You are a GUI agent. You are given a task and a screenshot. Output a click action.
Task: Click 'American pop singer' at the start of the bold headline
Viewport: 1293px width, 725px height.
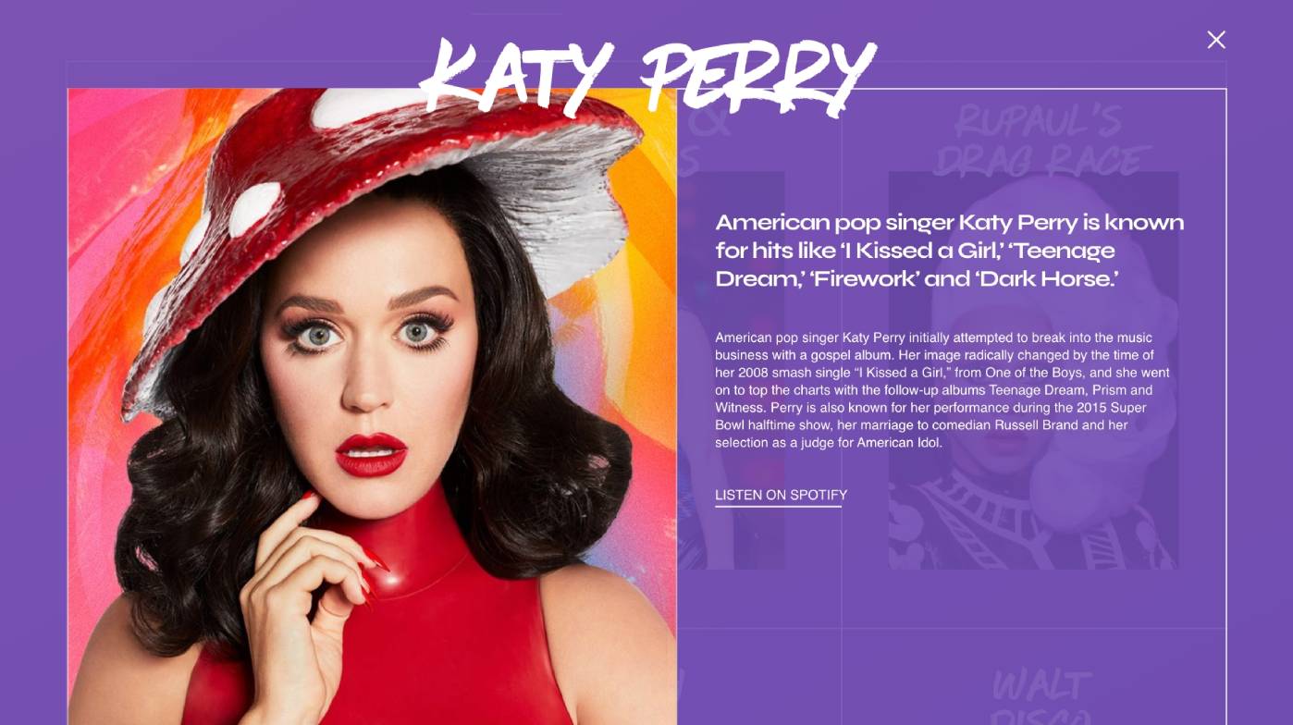833,223
